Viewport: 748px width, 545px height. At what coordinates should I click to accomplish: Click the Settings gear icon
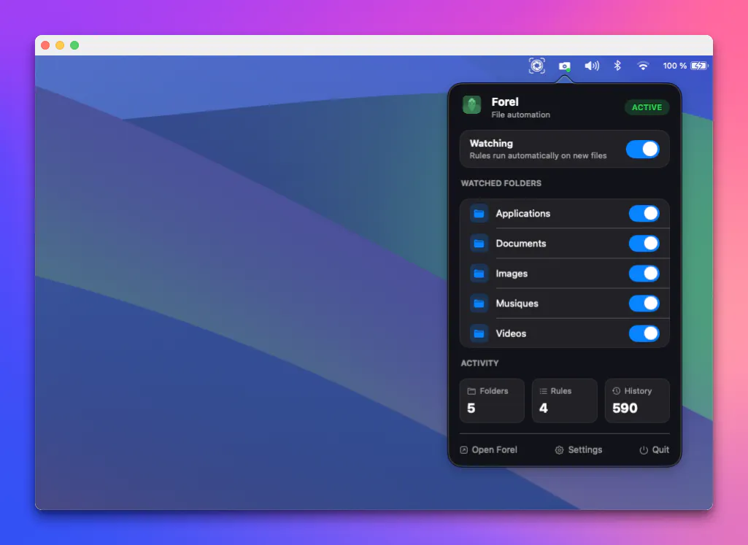[559, 450]
